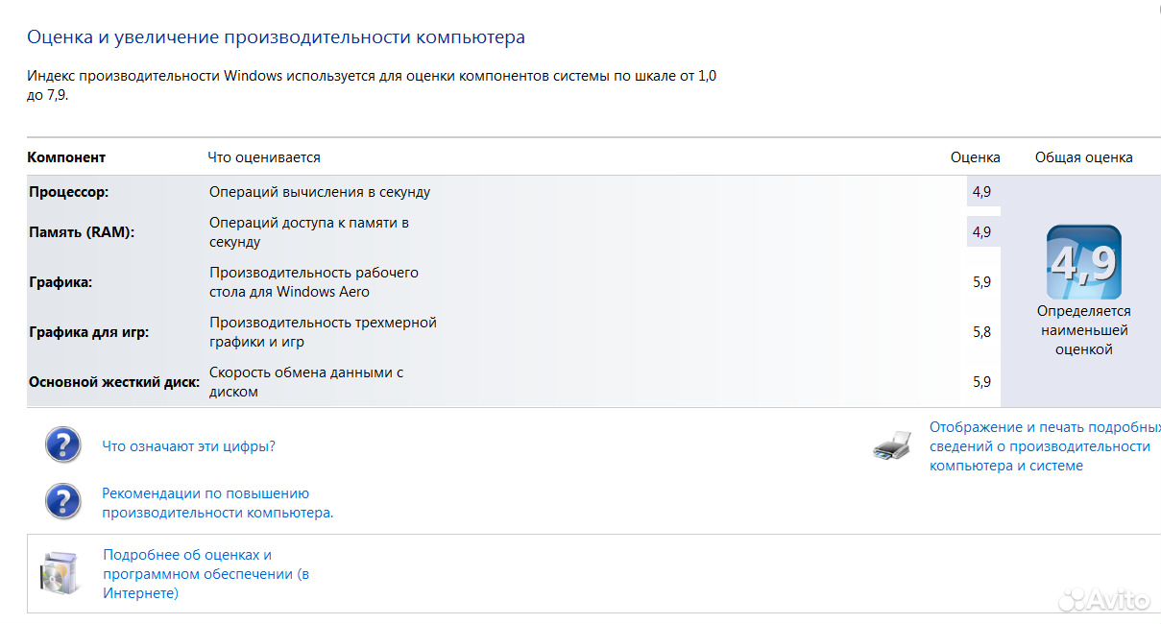1161x624 pixels.
Task: Click the software box icon near "Подробнее об оценках"
Action: coord(59,572)
